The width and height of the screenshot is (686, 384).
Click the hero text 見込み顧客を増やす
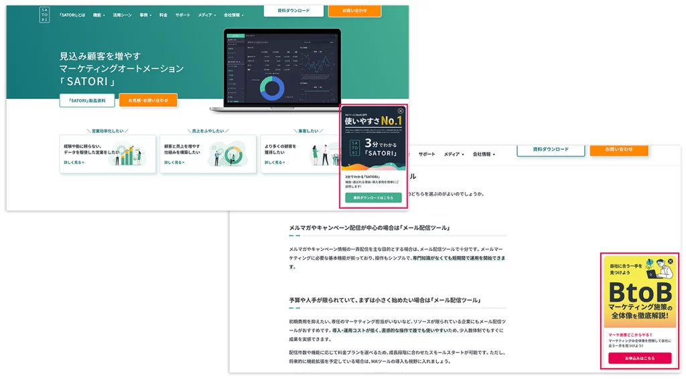point(100,56)
